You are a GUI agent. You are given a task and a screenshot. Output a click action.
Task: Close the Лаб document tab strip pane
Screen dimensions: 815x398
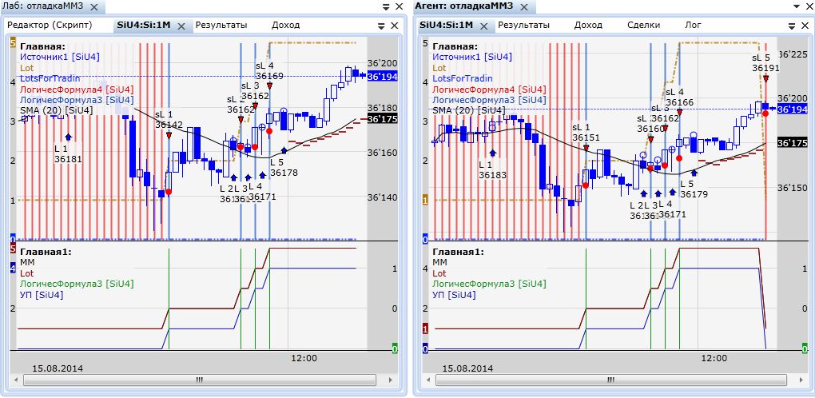click(395, 26)
